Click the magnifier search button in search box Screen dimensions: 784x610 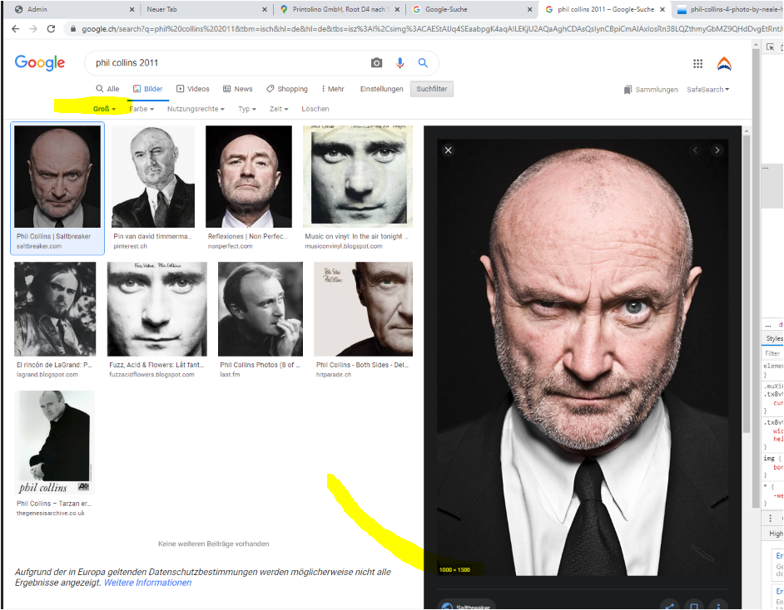pos(423,63)
